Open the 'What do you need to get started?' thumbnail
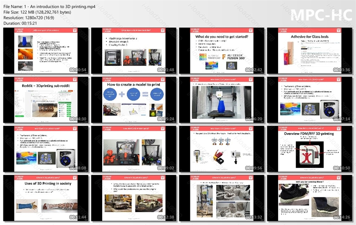356x225 pixels. [x=221, y=51]
